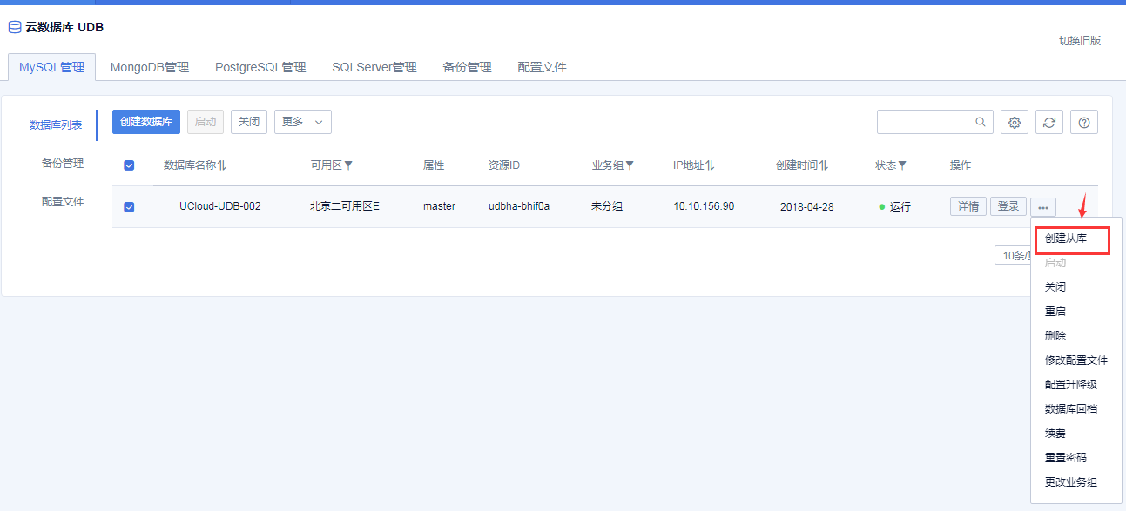Click inside the search input field

tap(923, 122)
